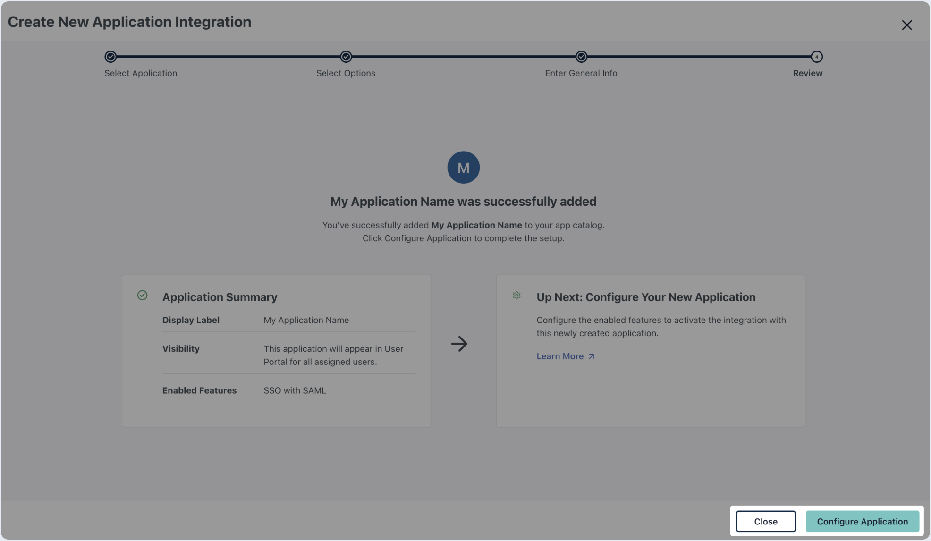The image size is (931, 541).
Task: Click the Application Summary heading
Action: pyautogui.click(x=220, y=297)
